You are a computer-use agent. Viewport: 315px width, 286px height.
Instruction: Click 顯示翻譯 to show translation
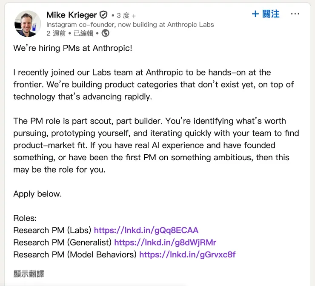29,274
